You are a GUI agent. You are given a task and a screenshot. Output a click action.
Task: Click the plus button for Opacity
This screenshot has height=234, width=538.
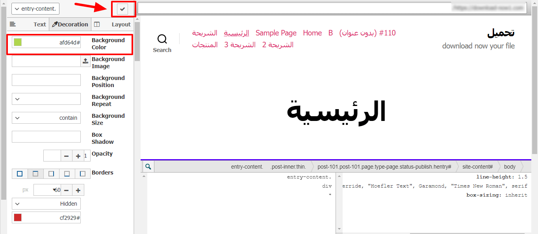pos(78,156)
